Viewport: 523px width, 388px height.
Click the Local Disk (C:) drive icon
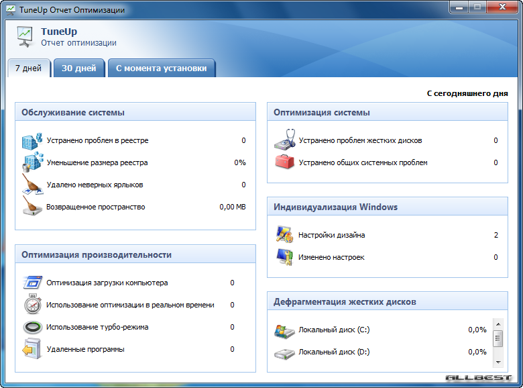coord(284,330)
